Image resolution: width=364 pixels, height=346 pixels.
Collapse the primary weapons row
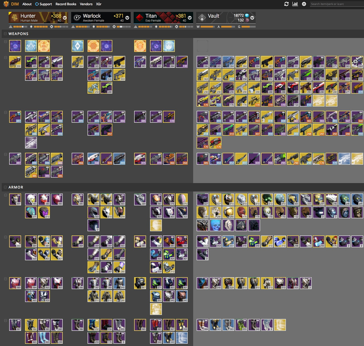pos(5,57)
